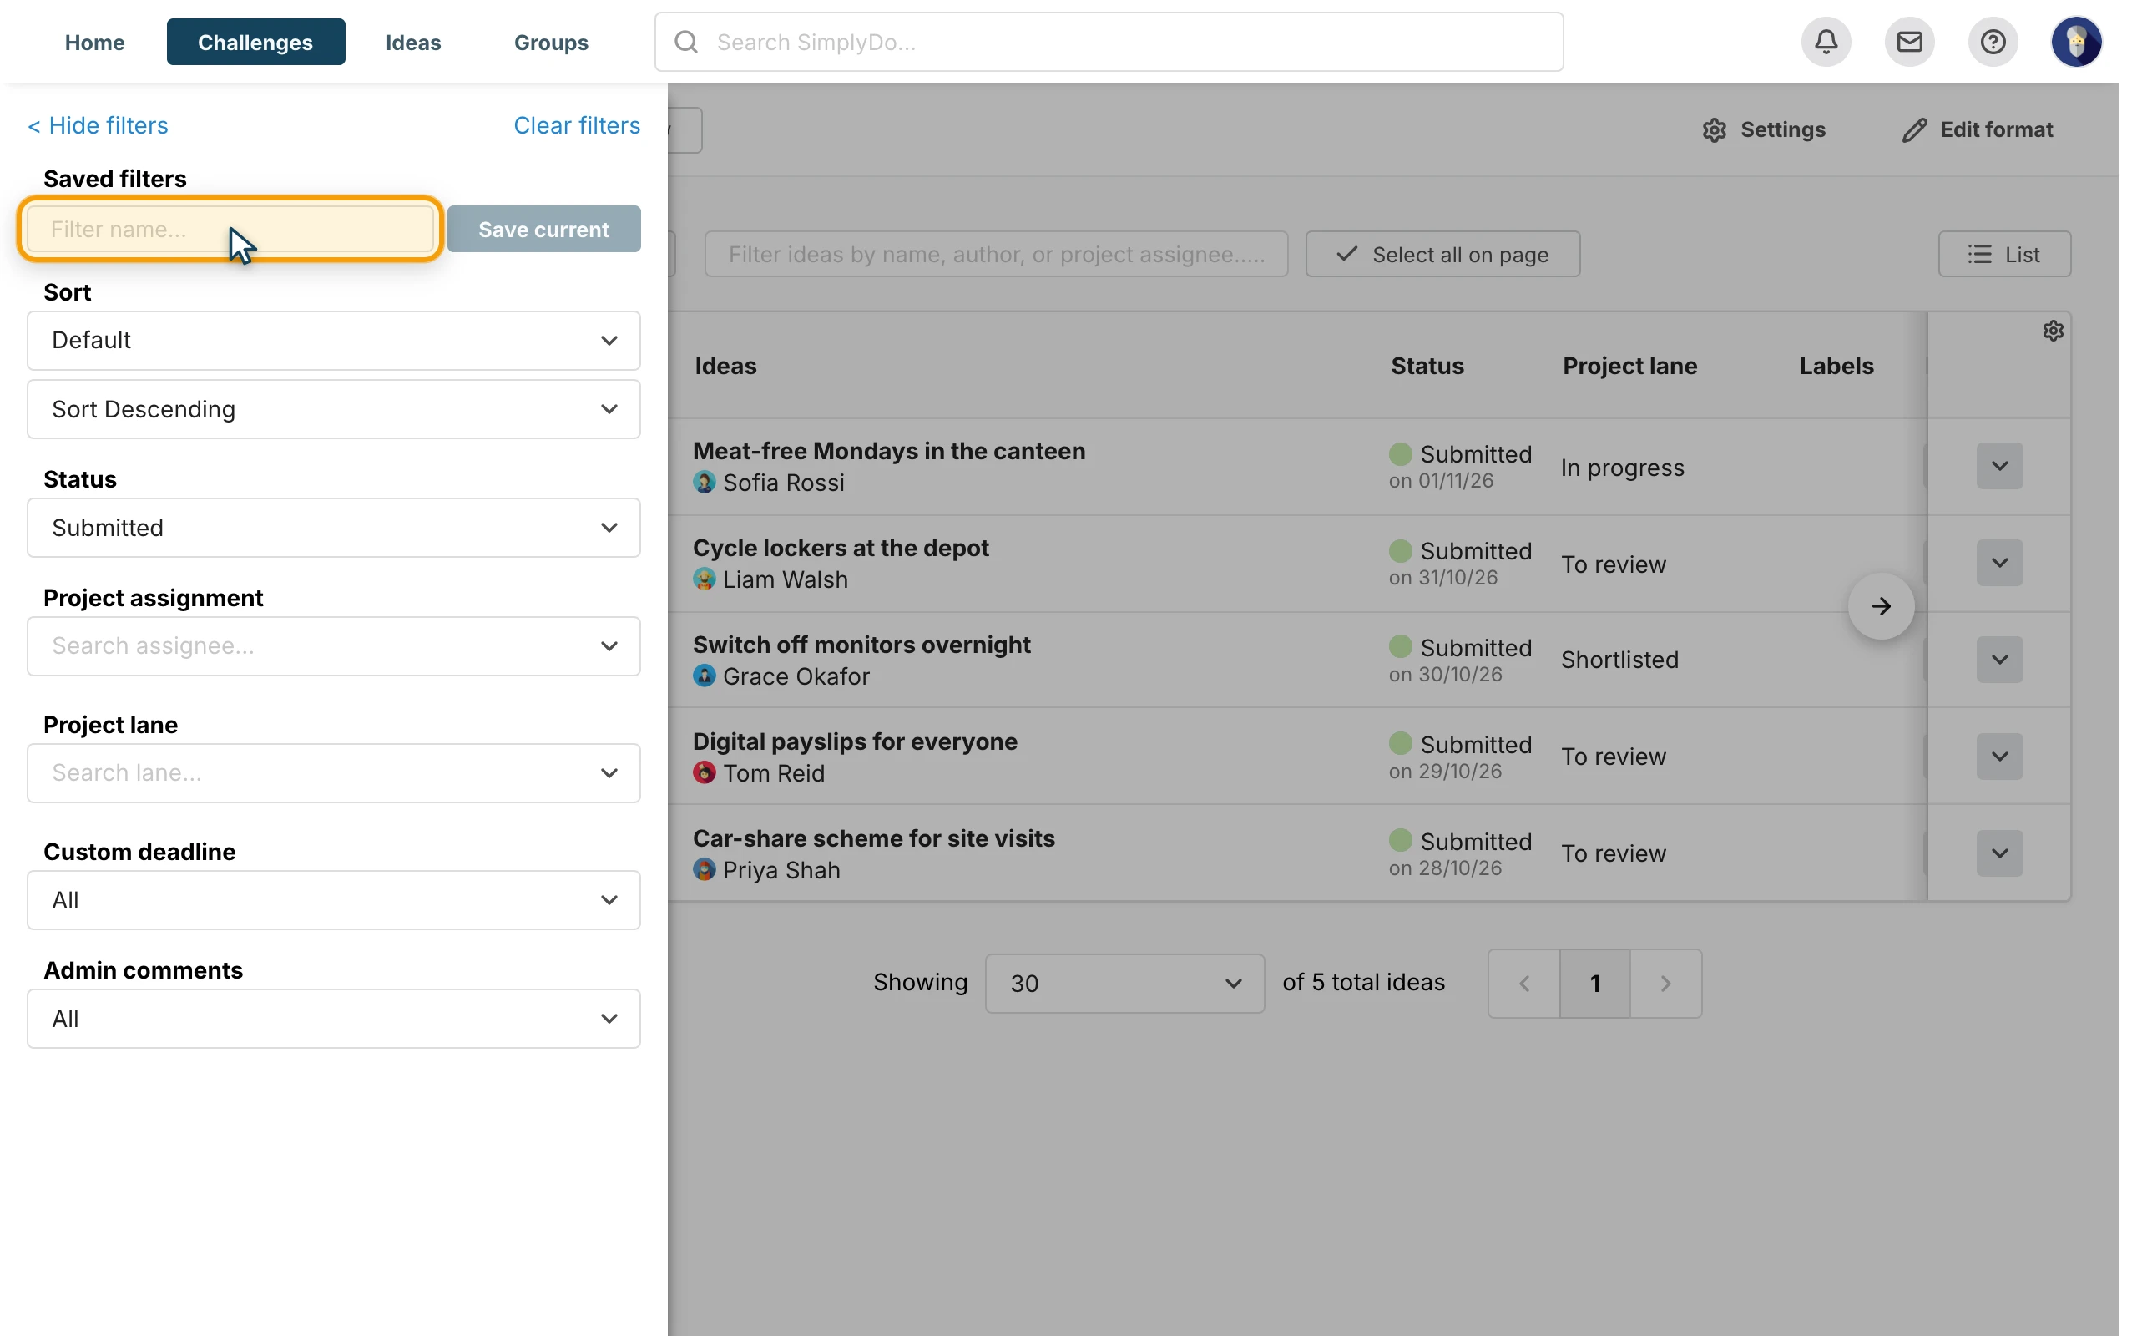Click Priya Shah's avatar
2137x1336 pixels.
704,869
